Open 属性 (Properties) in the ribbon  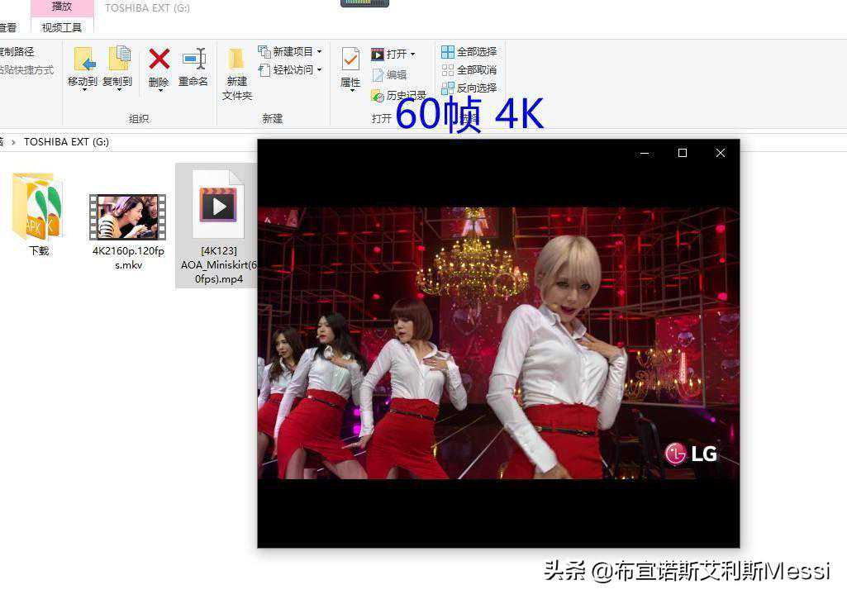(350, 66)
